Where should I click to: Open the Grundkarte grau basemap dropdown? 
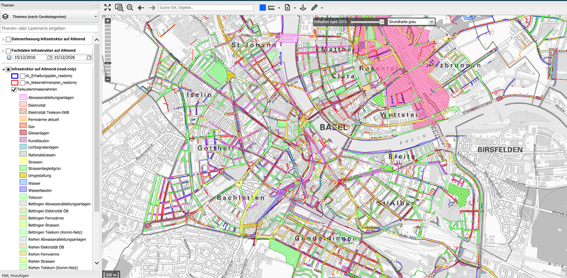[411, 22]
